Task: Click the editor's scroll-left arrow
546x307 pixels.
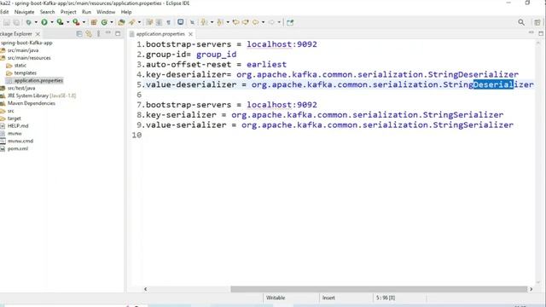Action: 145,289
